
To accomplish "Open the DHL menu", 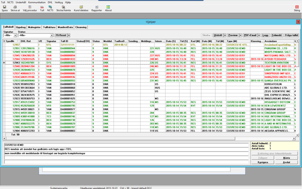I will coord(50,2).
